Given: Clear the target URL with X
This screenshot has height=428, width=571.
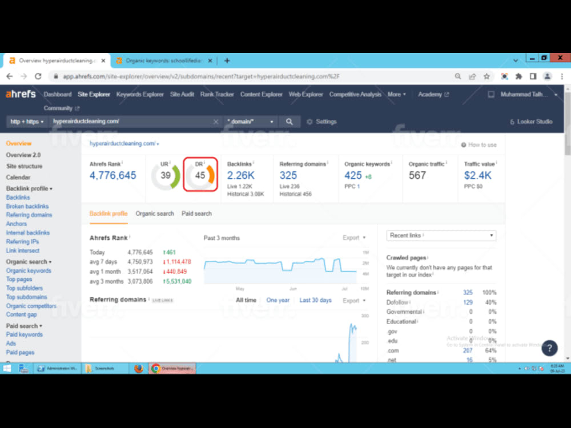Looking at the screenshot, I should point(216,122).
